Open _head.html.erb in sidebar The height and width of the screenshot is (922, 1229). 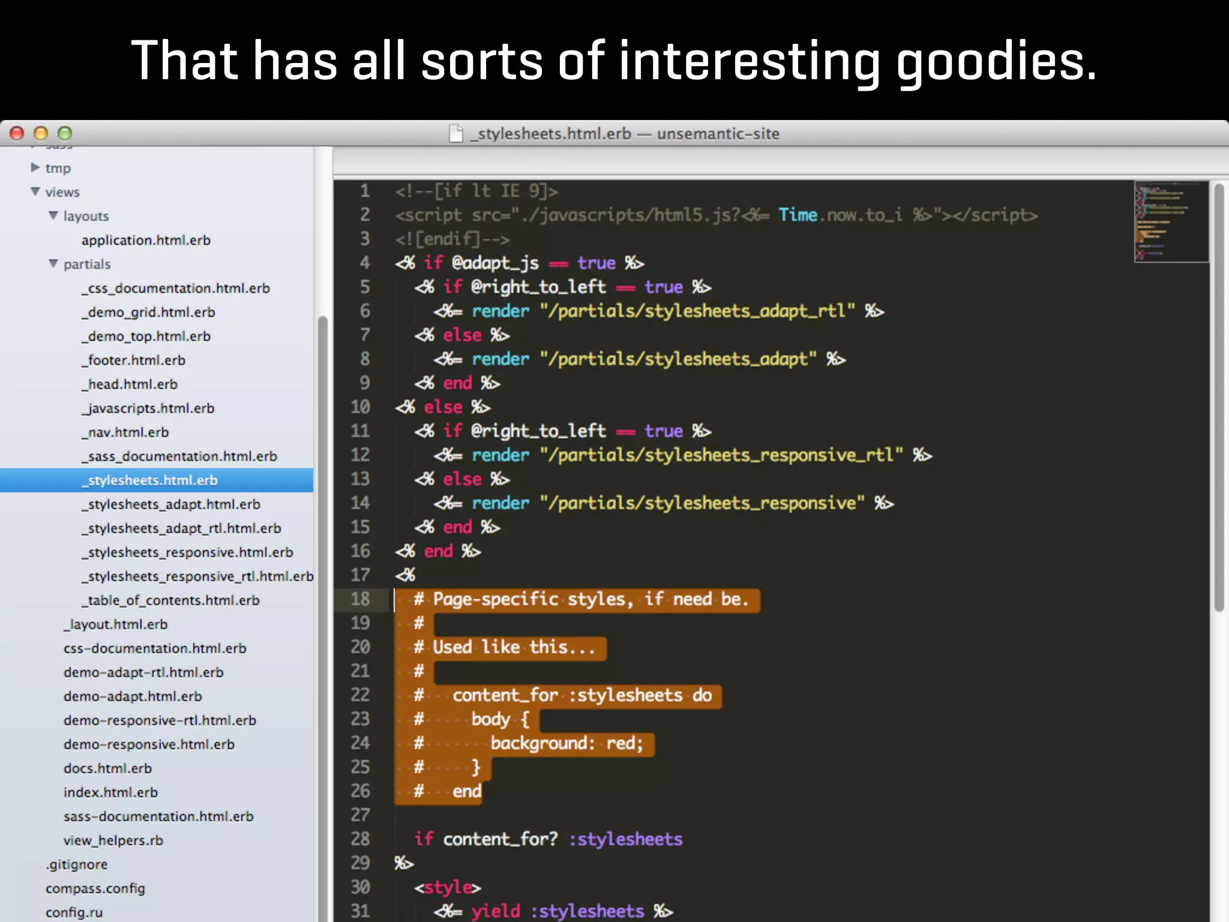pos(130,384)
